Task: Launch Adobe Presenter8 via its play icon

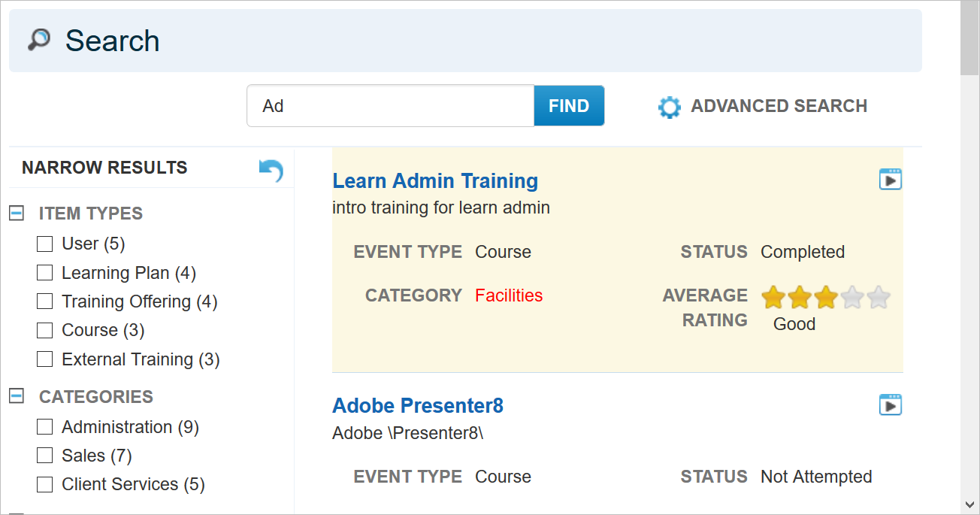Action: point(890,404)
